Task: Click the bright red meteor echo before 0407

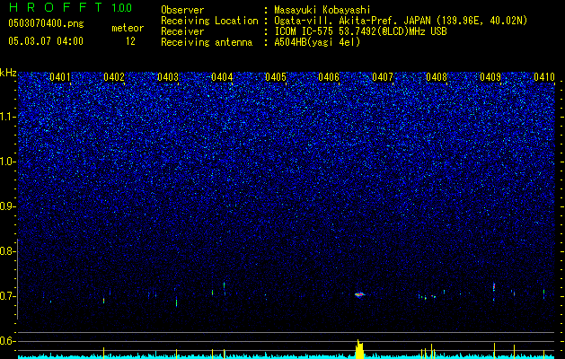Action: point(359,295)
